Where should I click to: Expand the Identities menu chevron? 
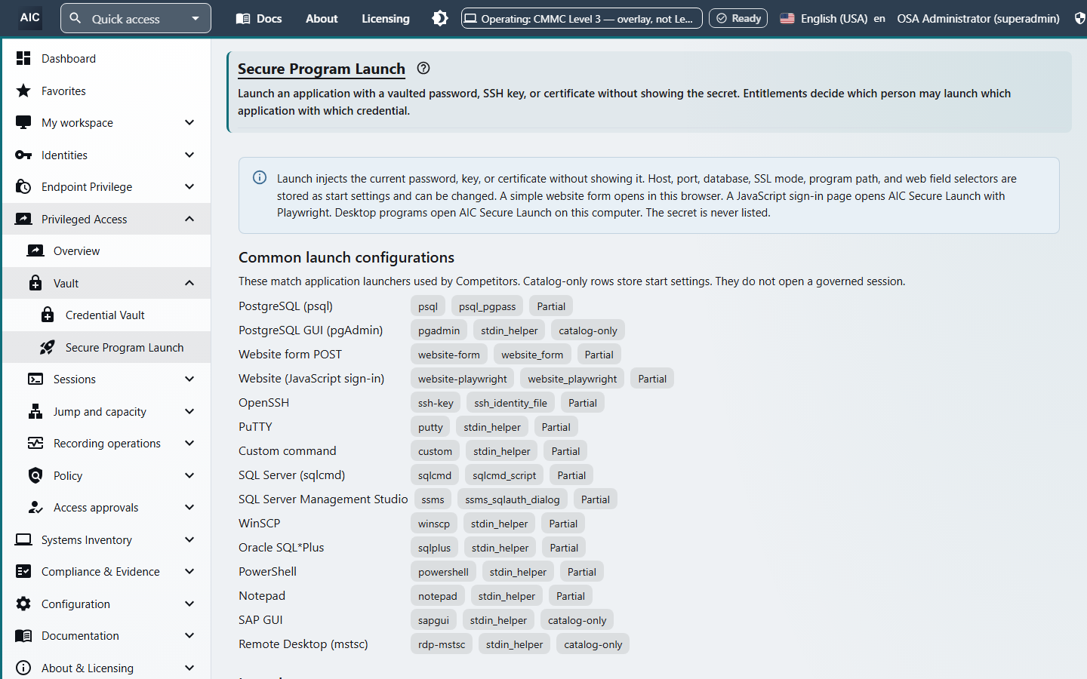tap(189, 155)
